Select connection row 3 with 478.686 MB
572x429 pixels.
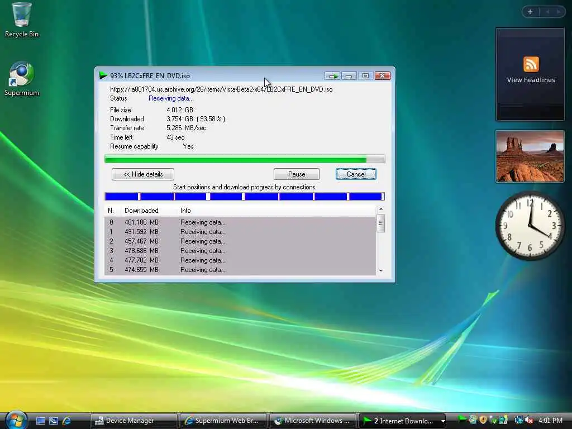(x=240, y=251)
